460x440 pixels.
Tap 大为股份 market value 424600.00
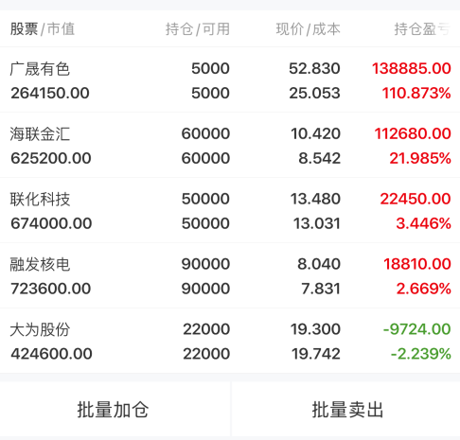click(51, 354)
